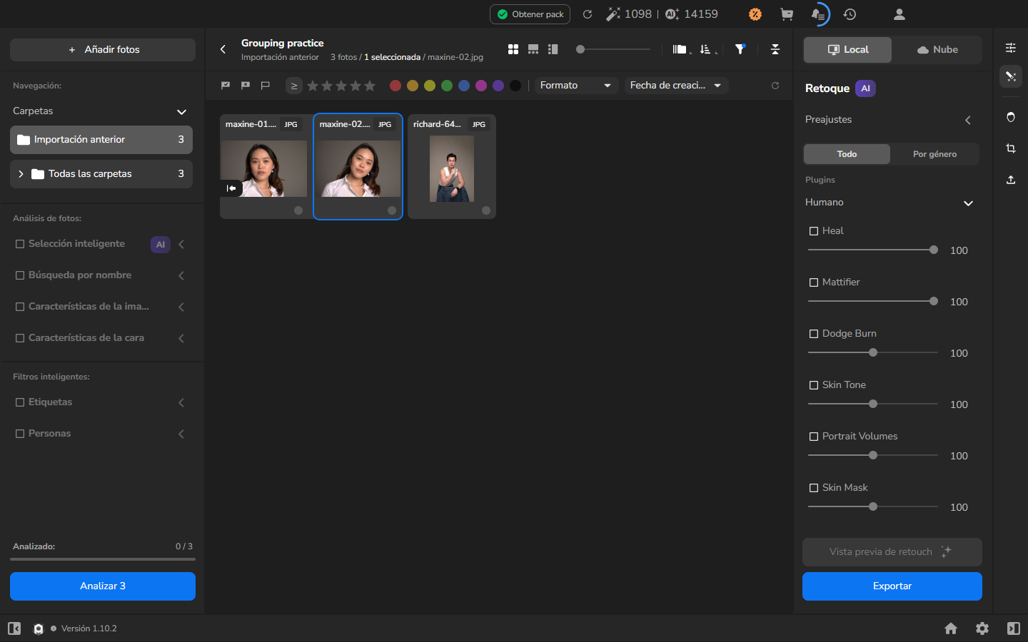This screenshot has width=1028, height=642.
Task: Click the export upload icon in right sidebar
Action: [1011, 180]
